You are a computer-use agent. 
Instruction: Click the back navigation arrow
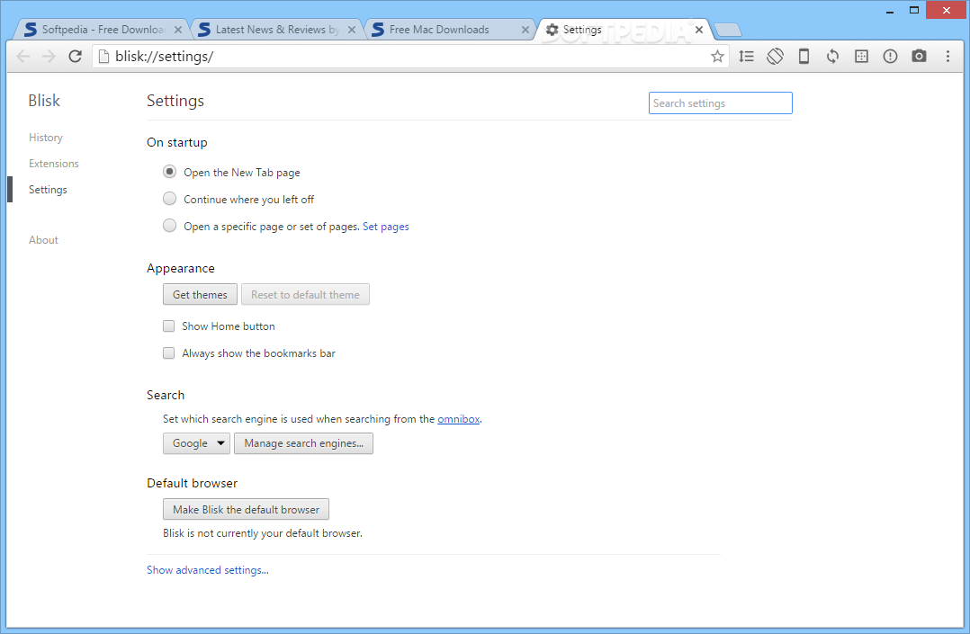tap(22, 57)
